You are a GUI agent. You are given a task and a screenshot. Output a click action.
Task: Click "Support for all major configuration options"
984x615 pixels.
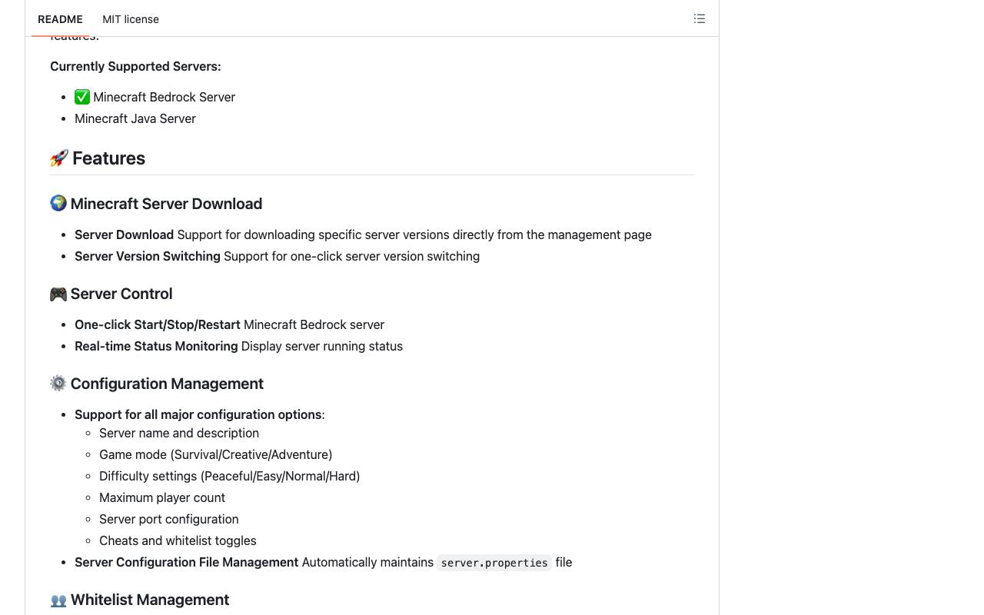pos(198,414)
